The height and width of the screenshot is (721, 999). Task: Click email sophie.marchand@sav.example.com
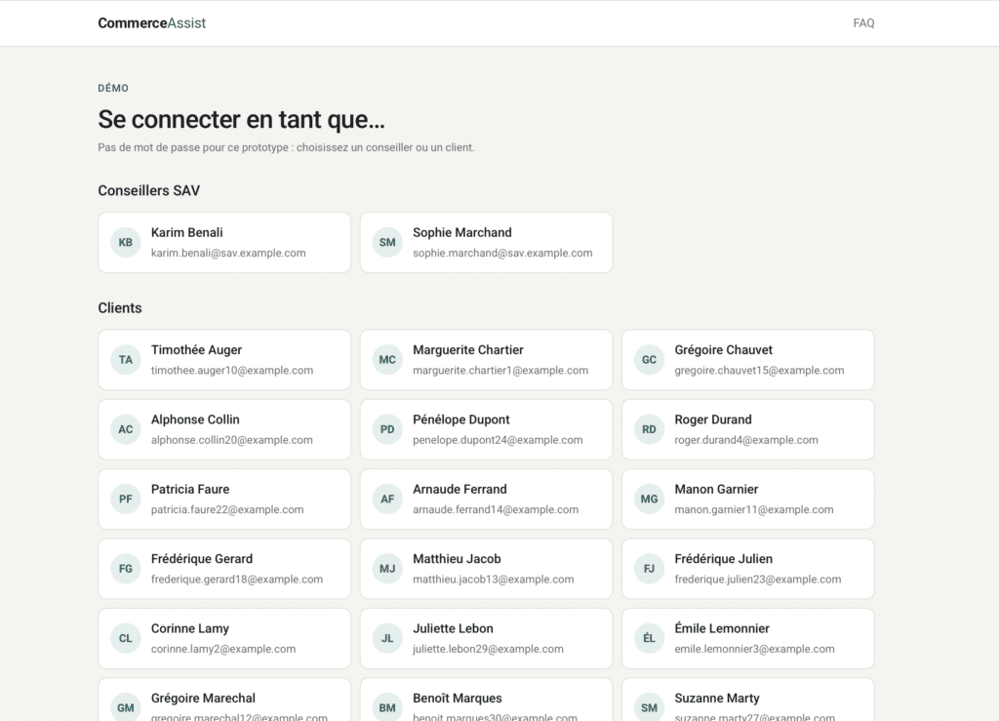point(502,253)
